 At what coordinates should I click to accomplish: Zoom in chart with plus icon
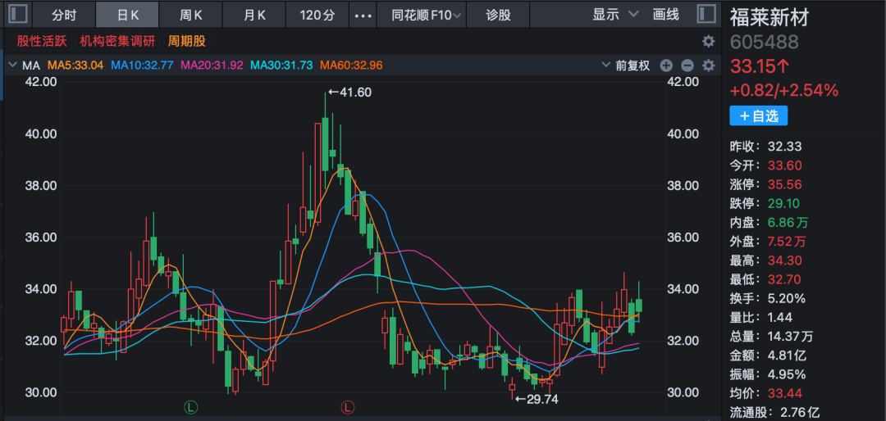click(666, 66)
